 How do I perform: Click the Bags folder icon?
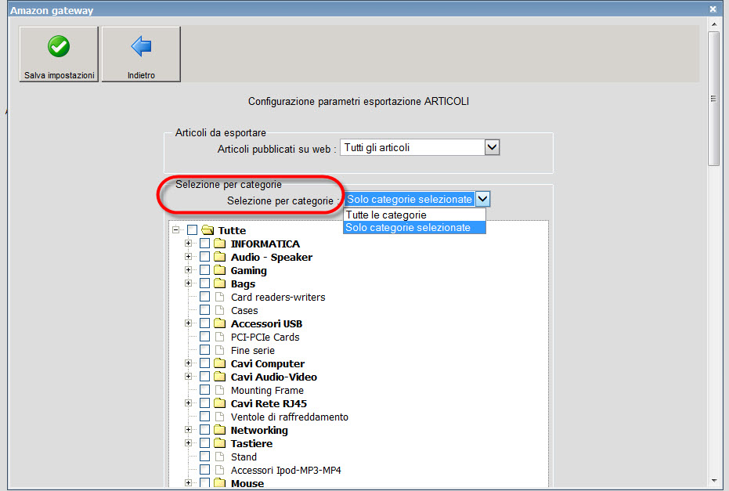point(219,283)
